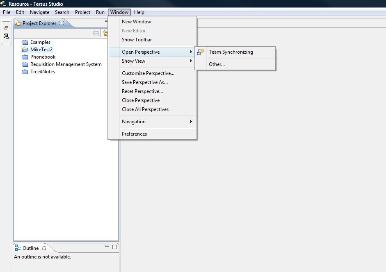386x272 pixels.
Task: Click Reset Perspective... menu entry
Action: [x=142, y=91]
